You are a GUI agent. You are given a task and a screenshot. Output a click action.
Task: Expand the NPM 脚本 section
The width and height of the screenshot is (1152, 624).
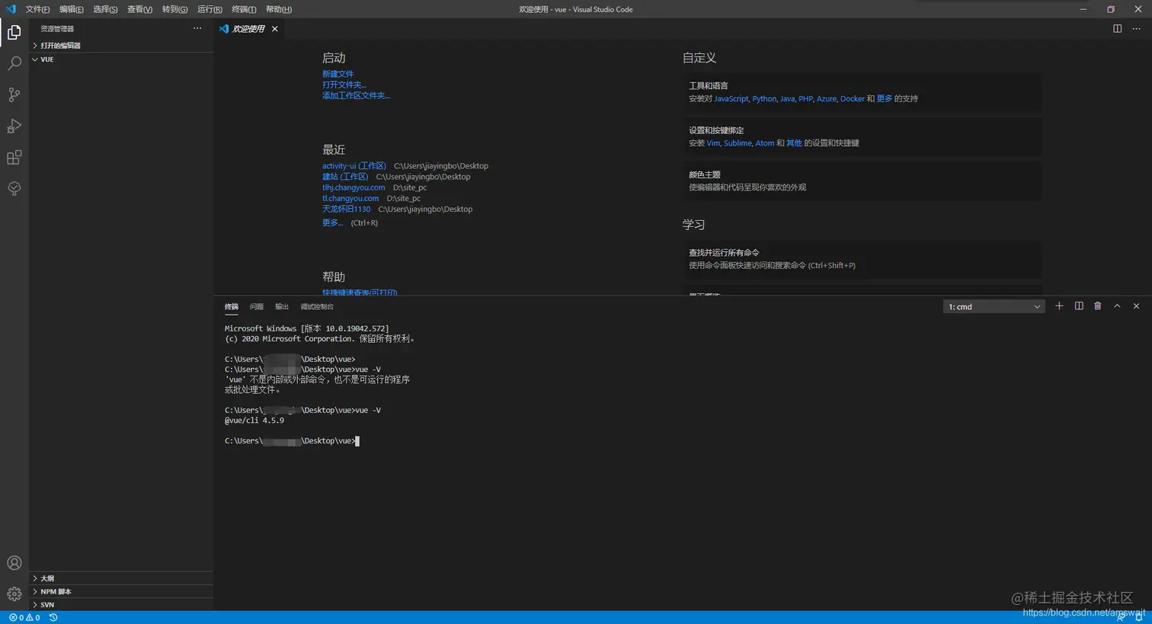[122, 591]
